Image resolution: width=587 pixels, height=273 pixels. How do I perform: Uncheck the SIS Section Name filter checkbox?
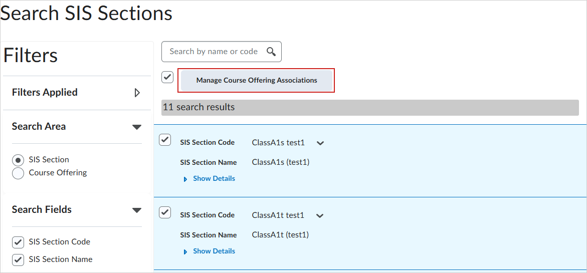(x=18, y=259)
